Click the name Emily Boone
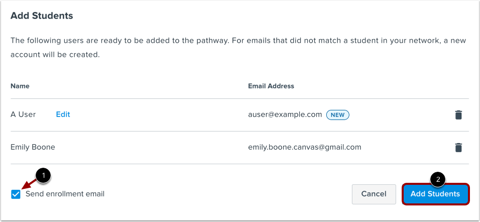This screenshot has height=222, width=480. tap(33, 147)
